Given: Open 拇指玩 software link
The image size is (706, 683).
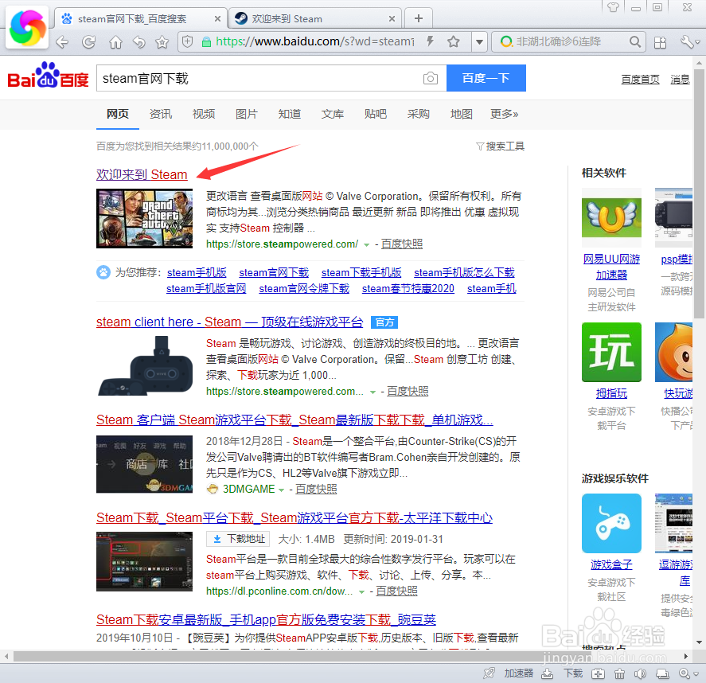Looking at the screenshot, I should (611, 394).
